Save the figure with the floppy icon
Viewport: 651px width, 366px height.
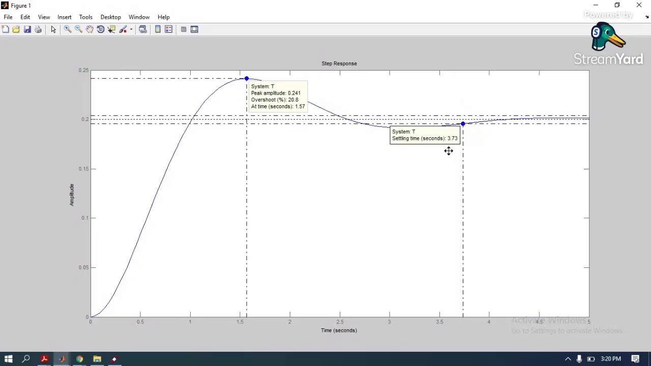pos(27,29)
